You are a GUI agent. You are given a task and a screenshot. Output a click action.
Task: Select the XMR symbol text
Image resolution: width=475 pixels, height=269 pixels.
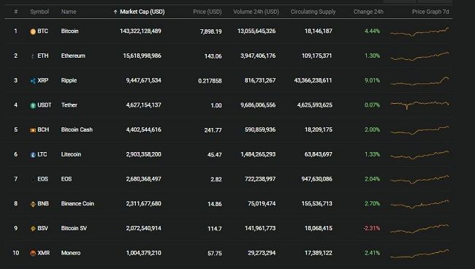pyautogui.click(x=44, y=253)
